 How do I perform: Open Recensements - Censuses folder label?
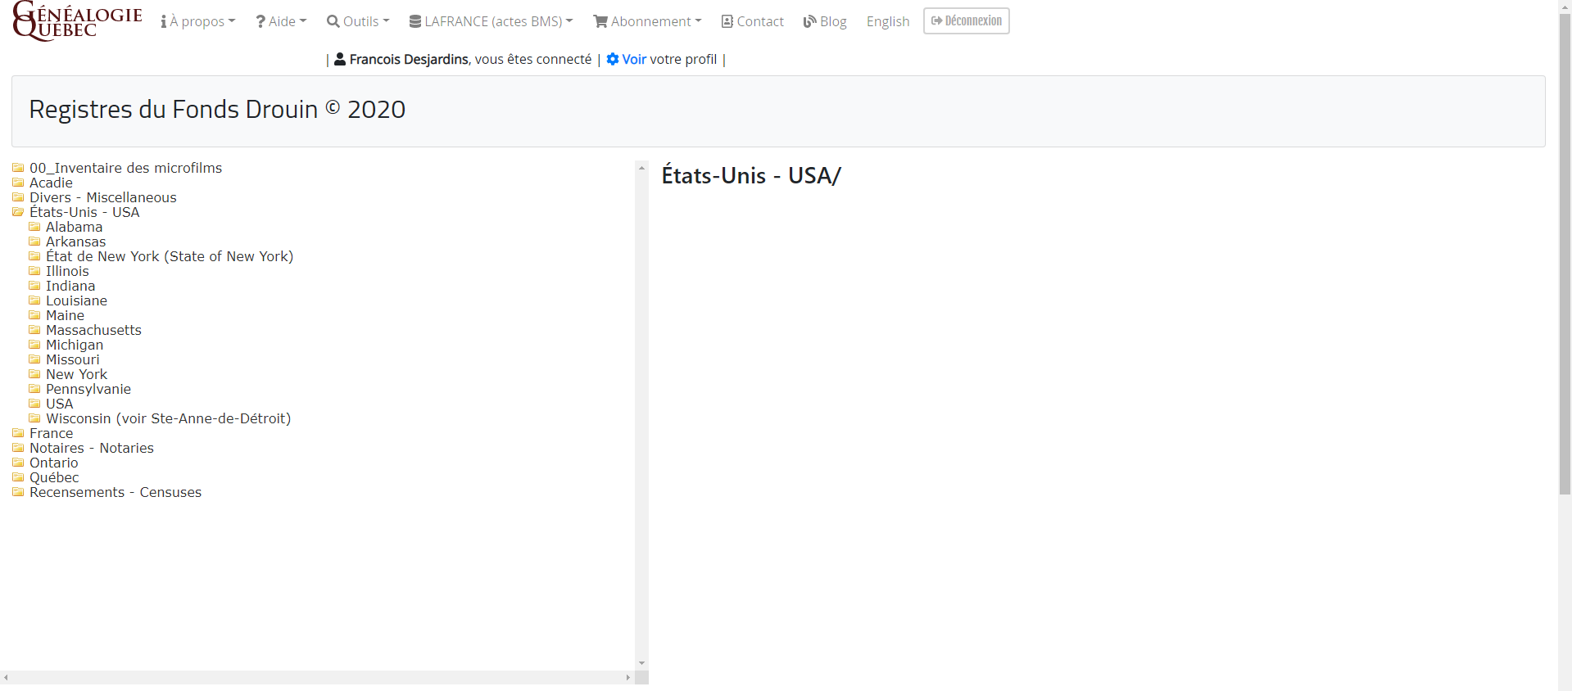(x=116, y=492)
